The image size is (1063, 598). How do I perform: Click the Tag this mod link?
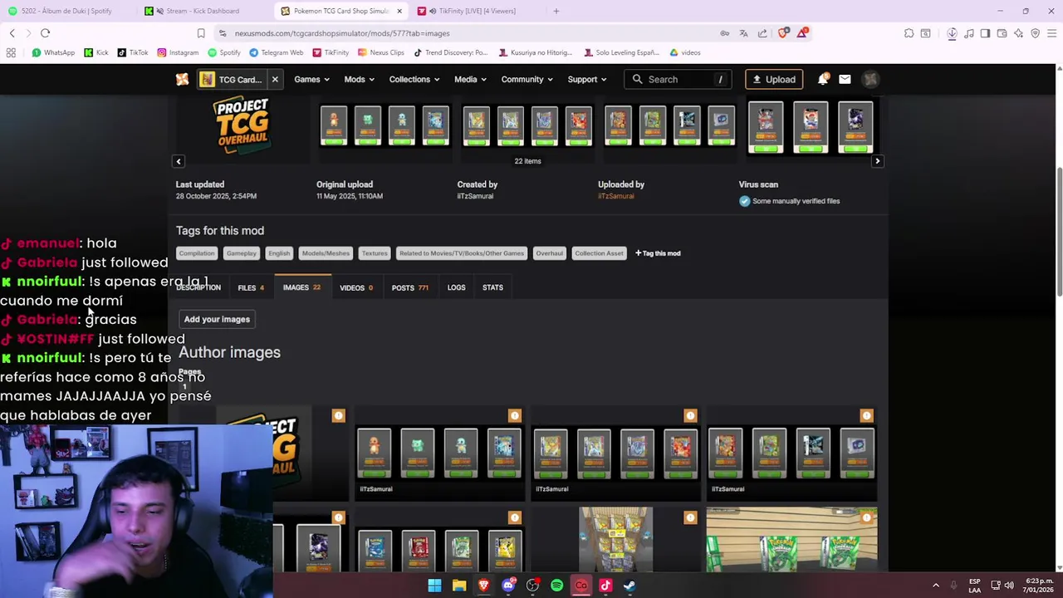pos(658,253)
